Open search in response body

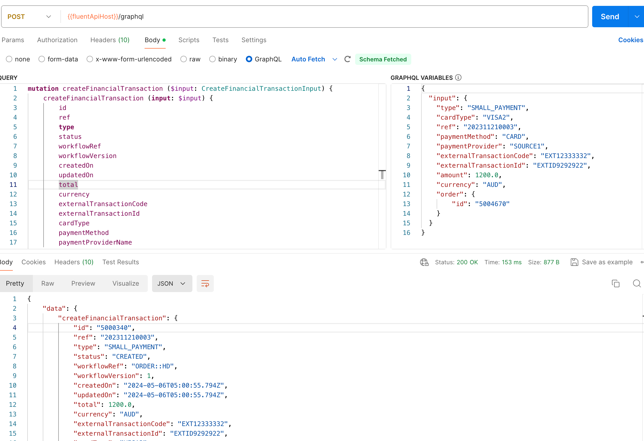point(637,283)
